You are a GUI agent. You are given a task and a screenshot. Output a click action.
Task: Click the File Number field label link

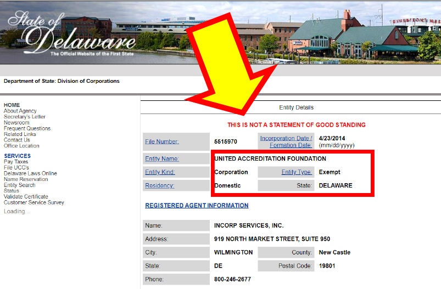click(162, 141)
